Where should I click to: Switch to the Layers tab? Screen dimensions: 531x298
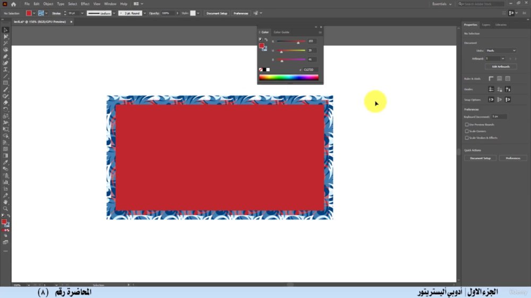click(x=486, y=25)
